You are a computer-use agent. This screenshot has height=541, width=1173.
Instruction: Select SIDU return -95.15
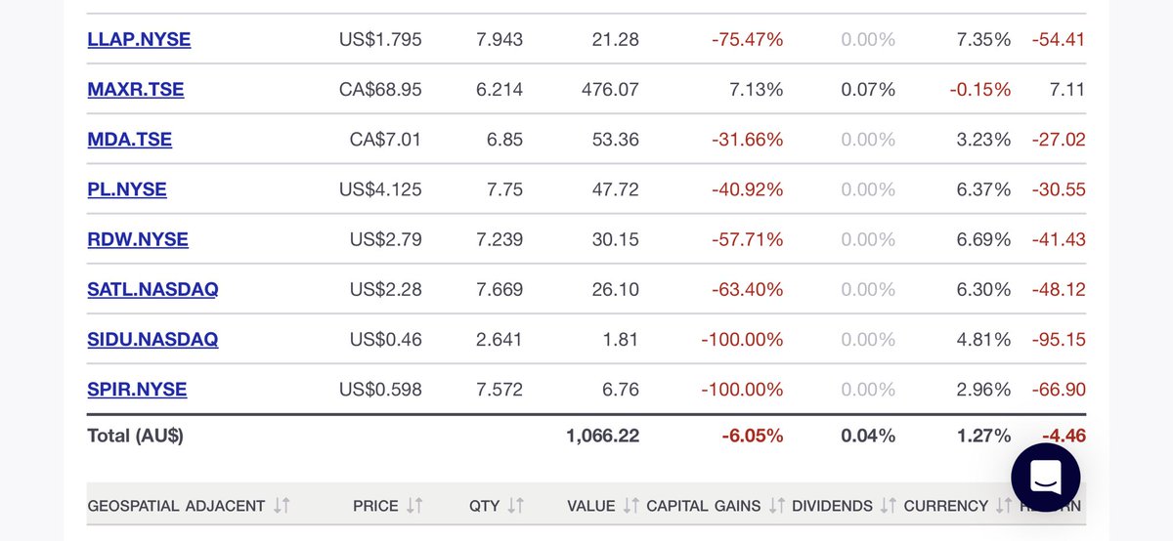click(1059, 340)
